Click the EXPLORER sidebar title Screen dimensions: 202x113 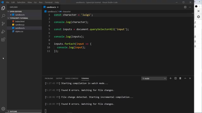(14, 7)
